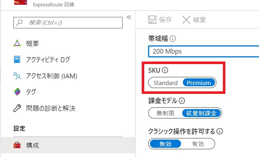259x157 pixels.
Task: Click the info icon beside 課金モデル
Action: click(182, 101)
